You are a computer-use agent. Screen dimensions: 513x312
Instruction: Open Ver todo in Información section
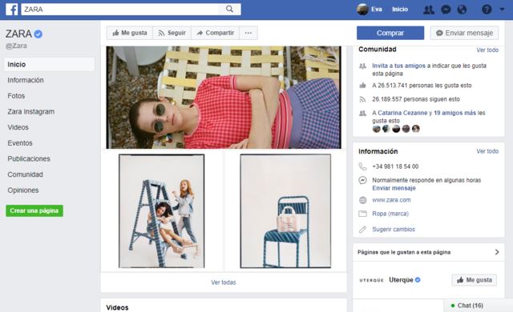pyautogui.click(x=487, y=151)
